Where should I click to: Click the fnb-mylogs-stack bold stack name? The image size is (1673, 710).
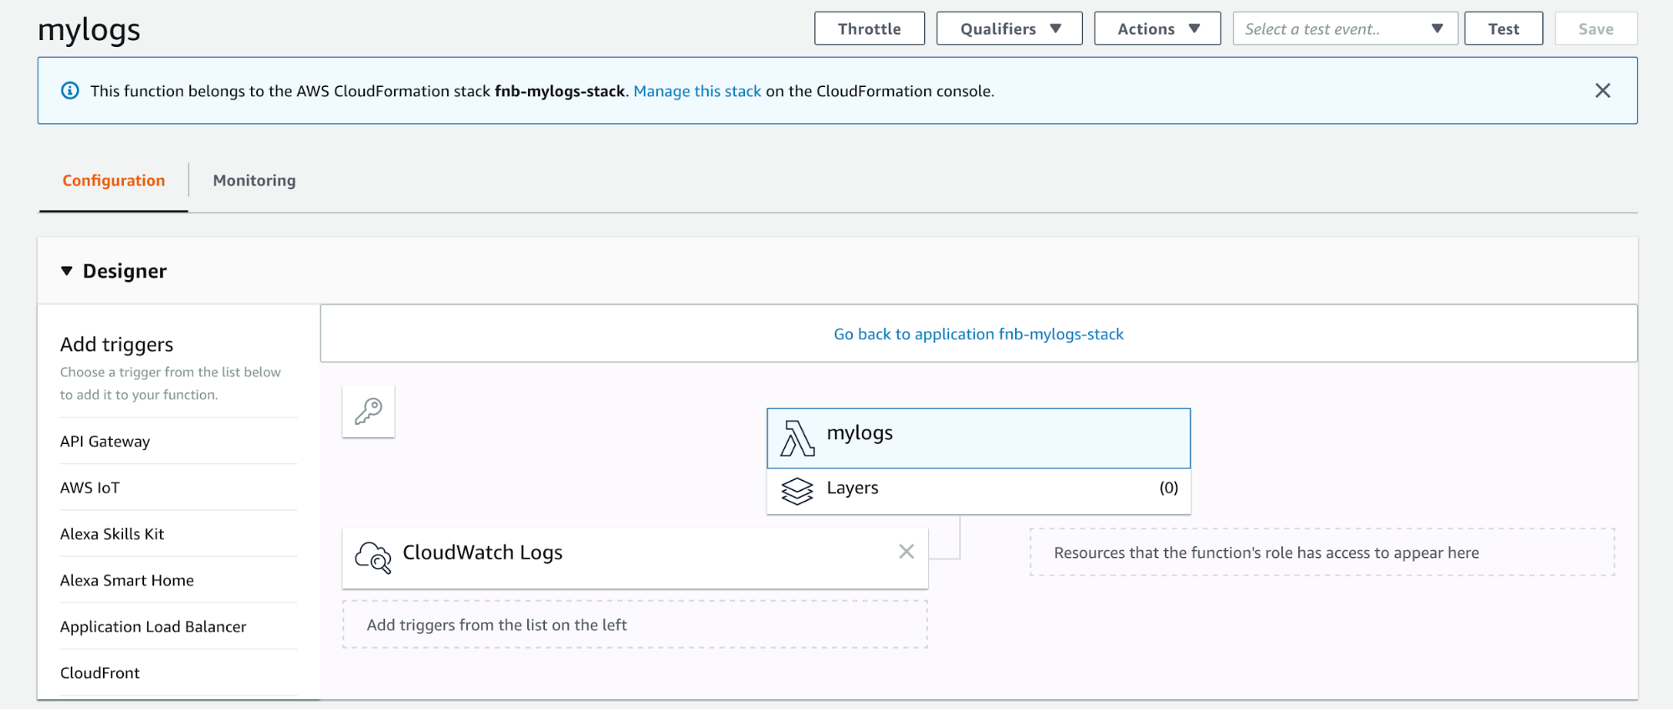click(560, 91)
